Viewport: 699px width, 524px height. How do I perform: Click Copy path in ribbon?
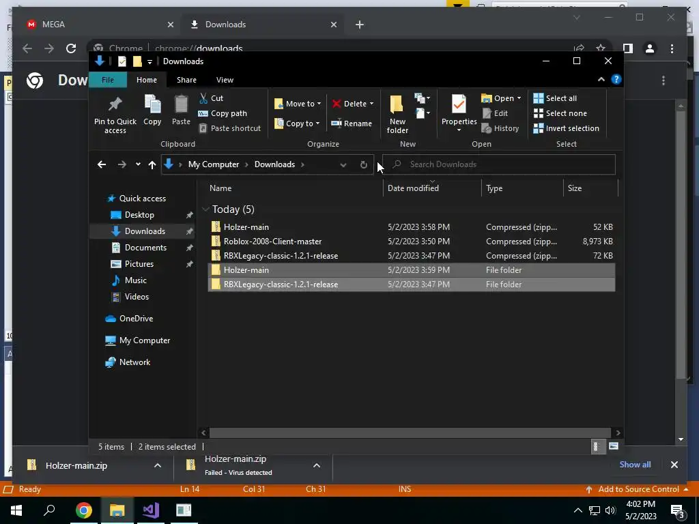coord(223,113)
